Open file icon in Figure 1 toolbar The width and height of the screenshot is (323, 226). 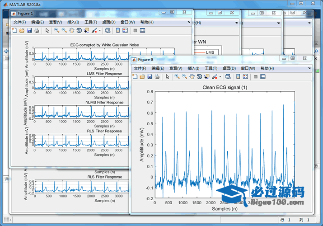(x=22, y=30)
